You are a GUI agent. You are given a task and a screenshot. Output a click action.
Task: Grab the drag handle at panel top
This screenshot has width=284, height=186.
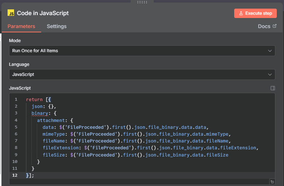click(142, 2)
